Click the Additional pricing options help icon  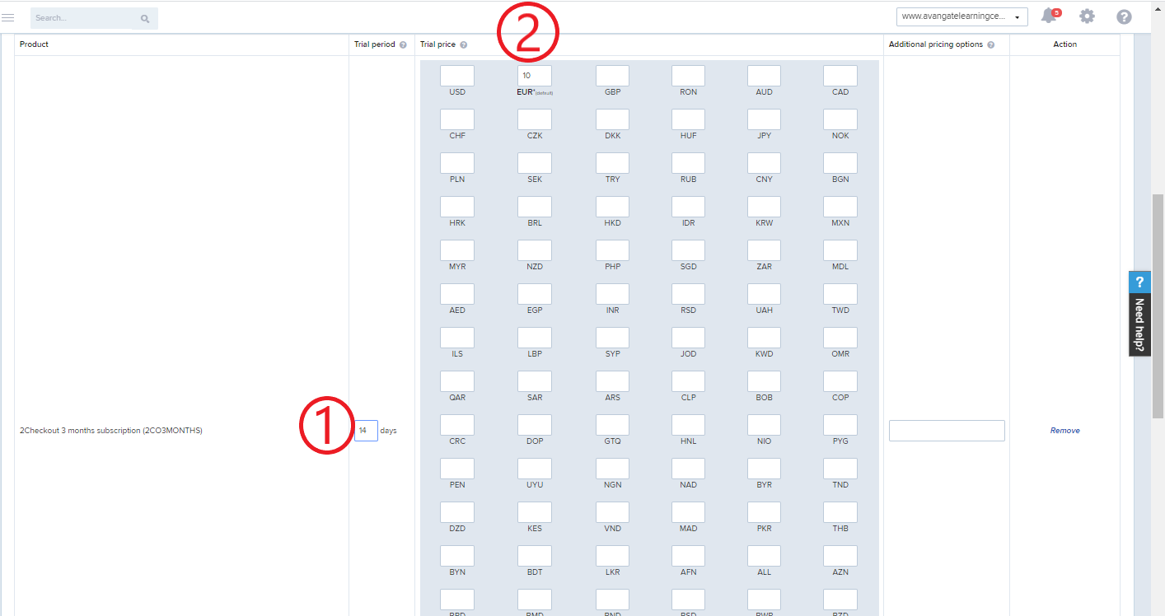click(990, 44)
